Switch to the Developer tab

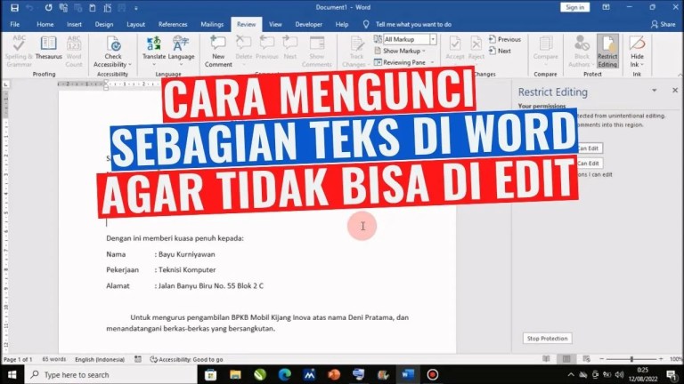click(308, 24)
